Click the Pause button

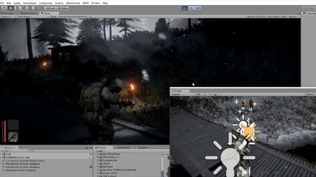(191, 8)
